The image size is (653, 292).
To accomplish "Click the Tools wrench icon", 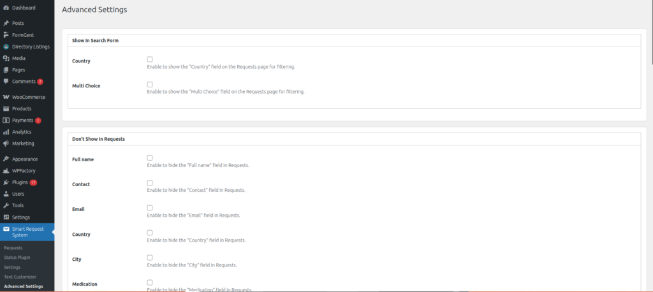I will (x=6, y=205).
